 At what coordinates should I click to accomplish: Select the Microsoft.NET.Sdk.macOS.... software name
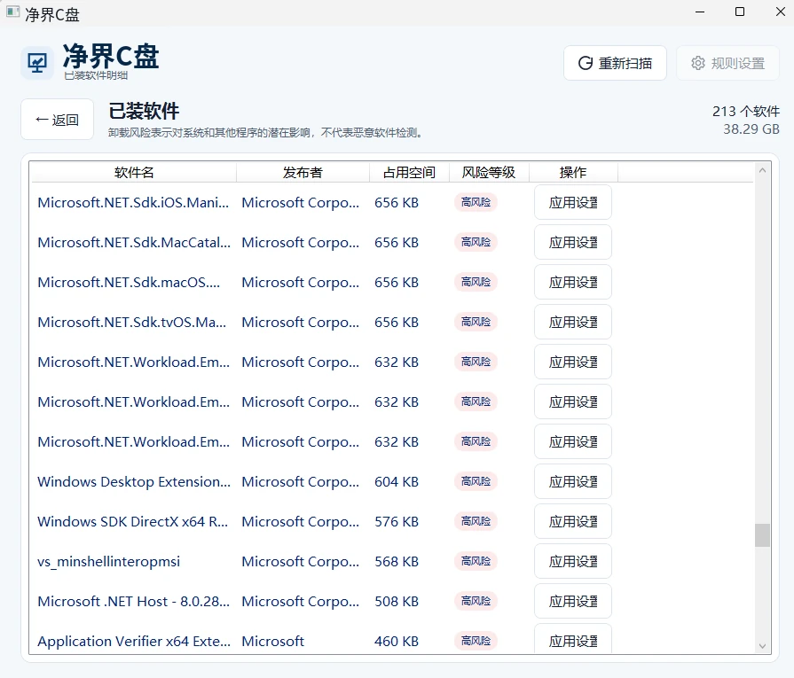point(129,283)
